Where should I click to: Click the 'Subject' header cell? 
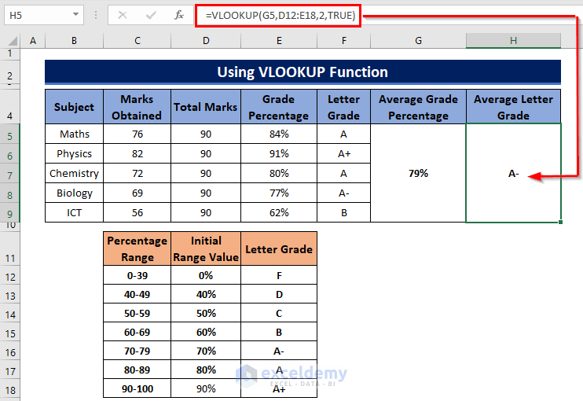[x=74, y=107]
